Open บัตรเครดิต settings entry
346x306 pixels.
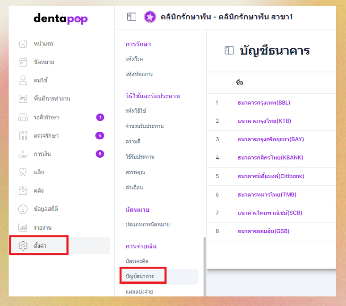click(137, 261)
